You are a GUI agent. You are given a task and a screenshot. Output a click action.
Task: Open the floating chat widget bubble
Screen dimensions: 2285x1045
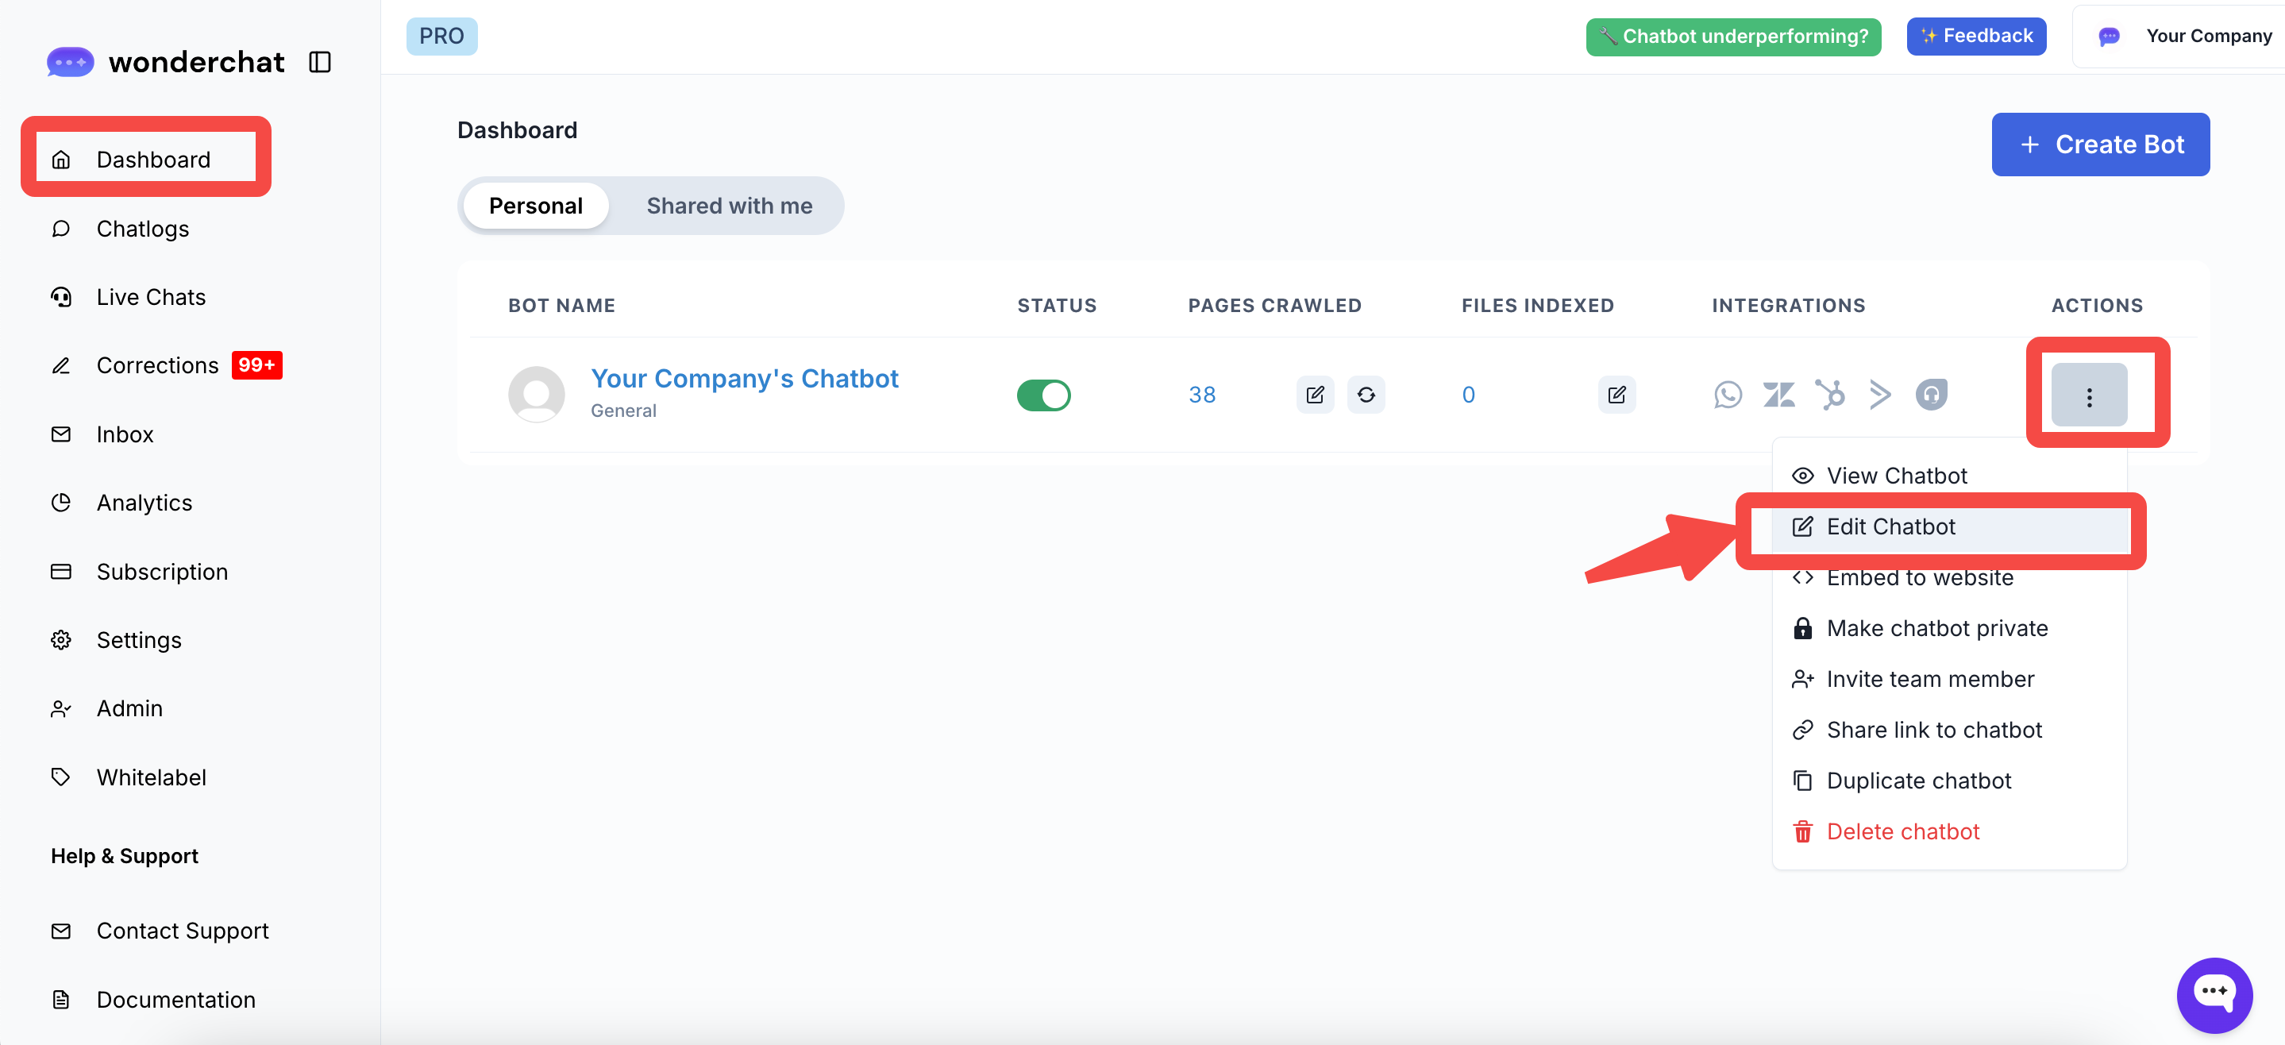pyautogui.click(x=2214, y=994)
